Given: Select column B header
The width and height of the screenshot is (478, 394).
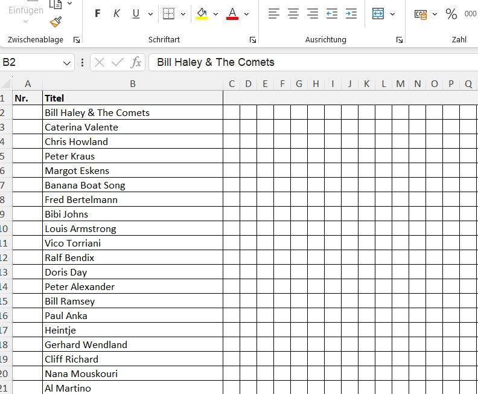Looking at the screenshot, I should [x=133, y=84].
